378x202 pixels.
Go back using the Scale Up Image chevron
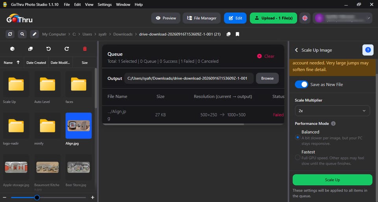(x=296, y=50)
